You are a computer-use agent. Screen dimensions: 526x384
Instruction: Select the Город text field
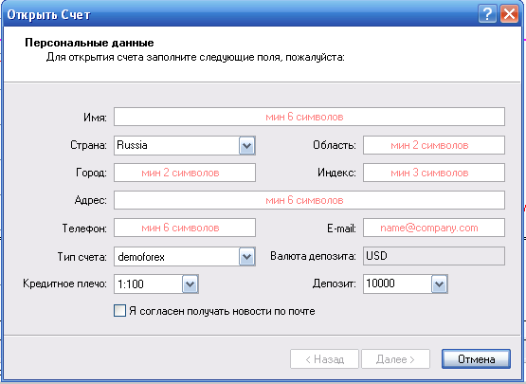(185, 173)
